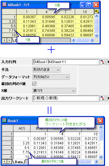Minimize the MBook1 window

83,5
